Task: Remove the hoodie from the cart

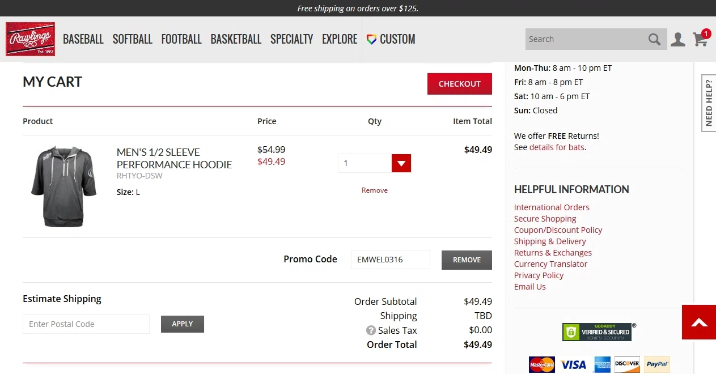Action: click(x=374, y=190)
